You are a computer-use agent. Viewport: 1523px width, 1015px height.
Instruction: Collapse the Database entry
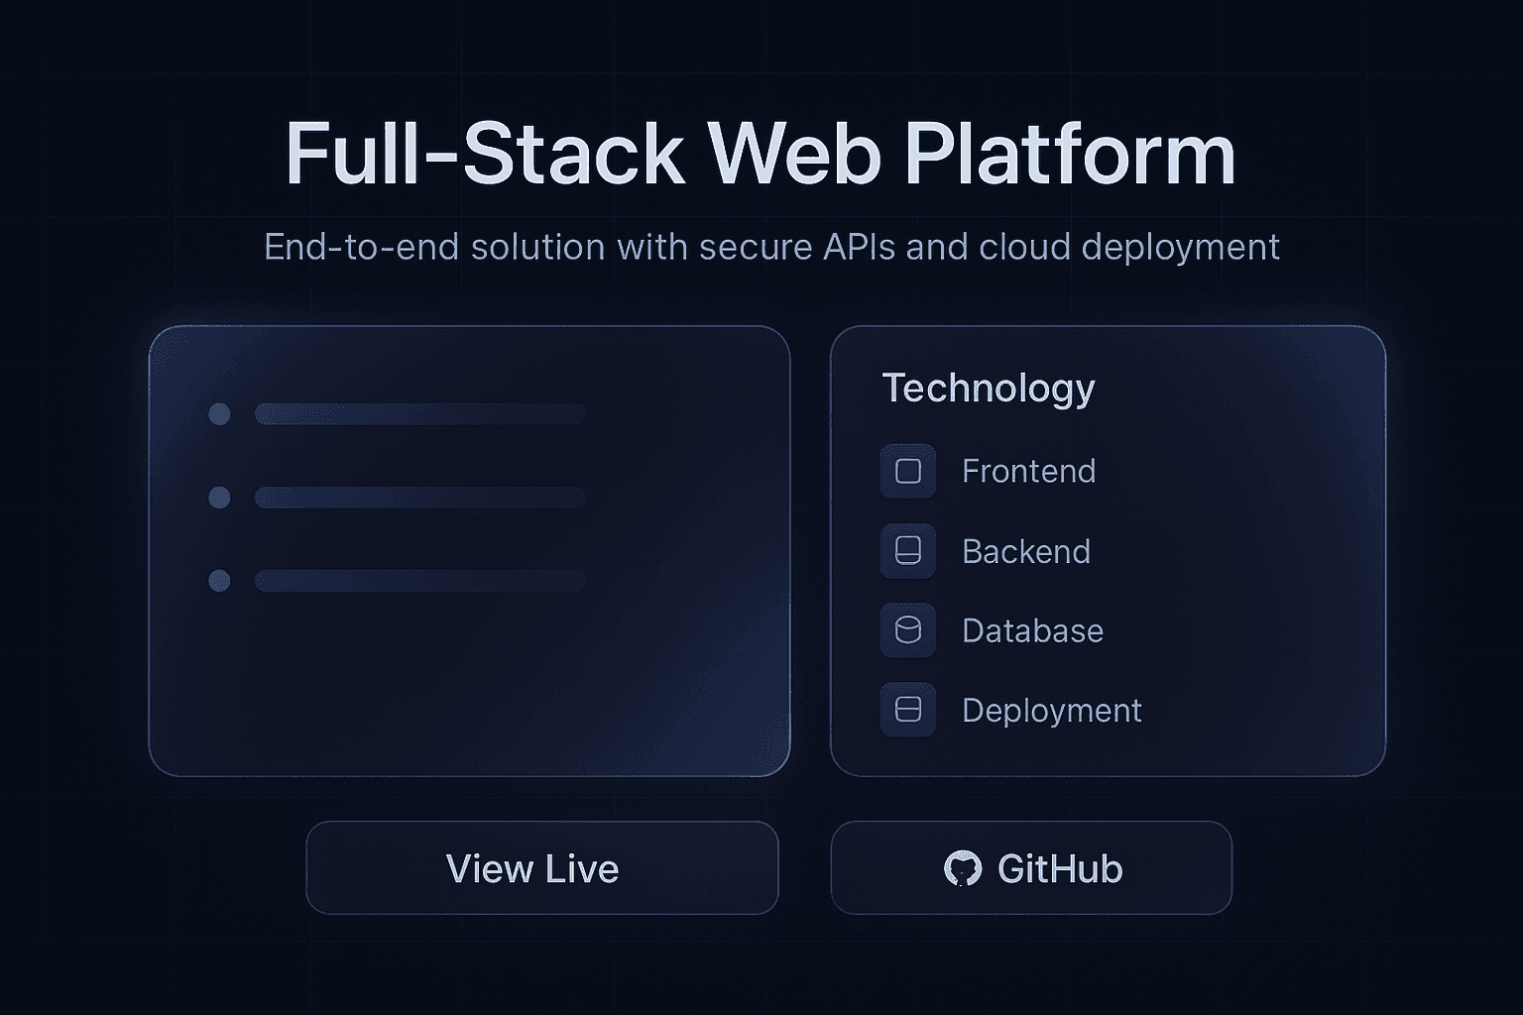pos(1031,630)
